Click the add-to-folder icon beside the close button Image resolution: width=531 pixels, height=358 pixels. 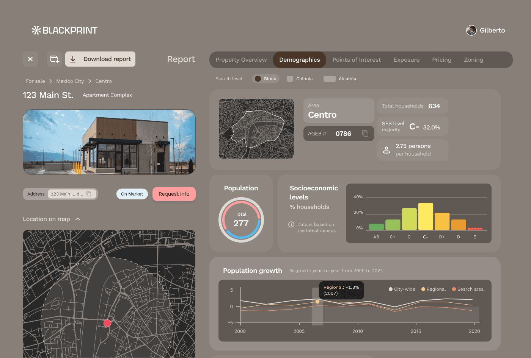54,59
